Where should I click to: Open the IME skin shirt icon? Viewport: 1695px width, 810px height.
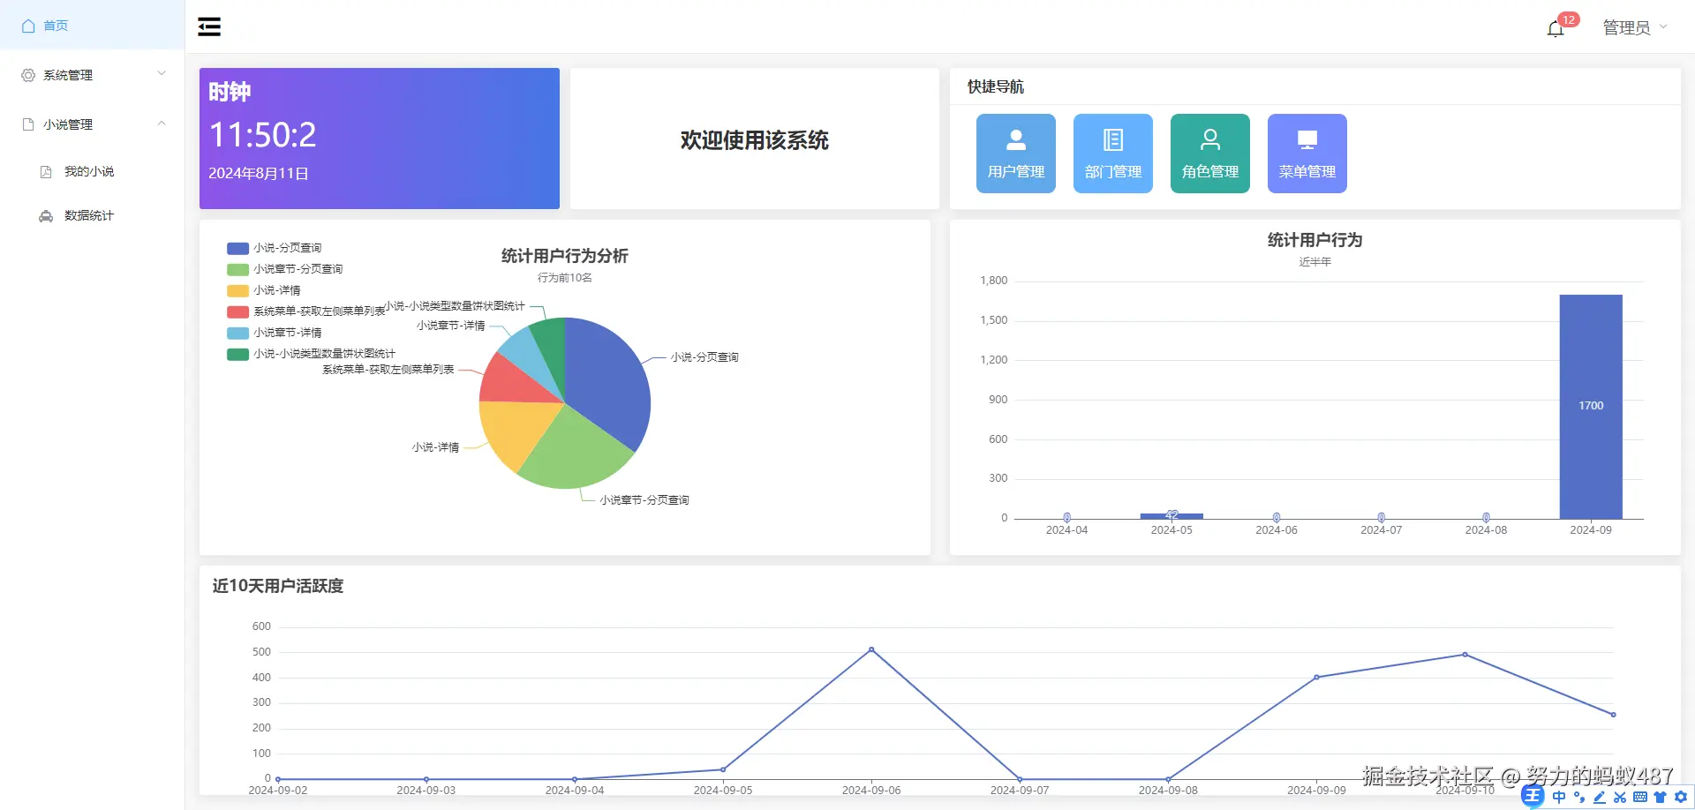pos(1660,797)
